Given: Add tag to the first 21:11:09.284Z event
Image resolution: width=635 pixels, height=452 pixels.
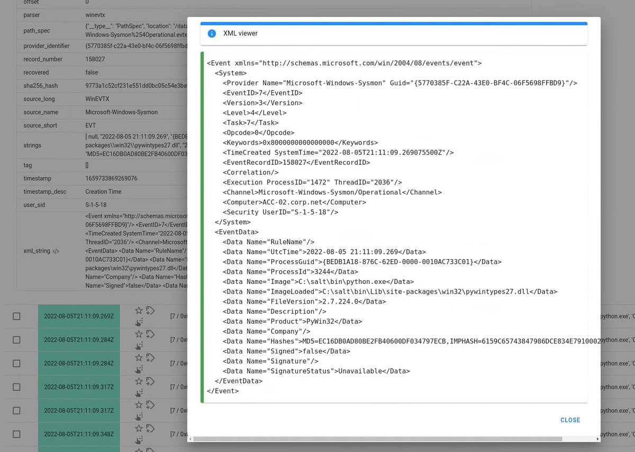Looking at the screenshot, I should [150, 334].
